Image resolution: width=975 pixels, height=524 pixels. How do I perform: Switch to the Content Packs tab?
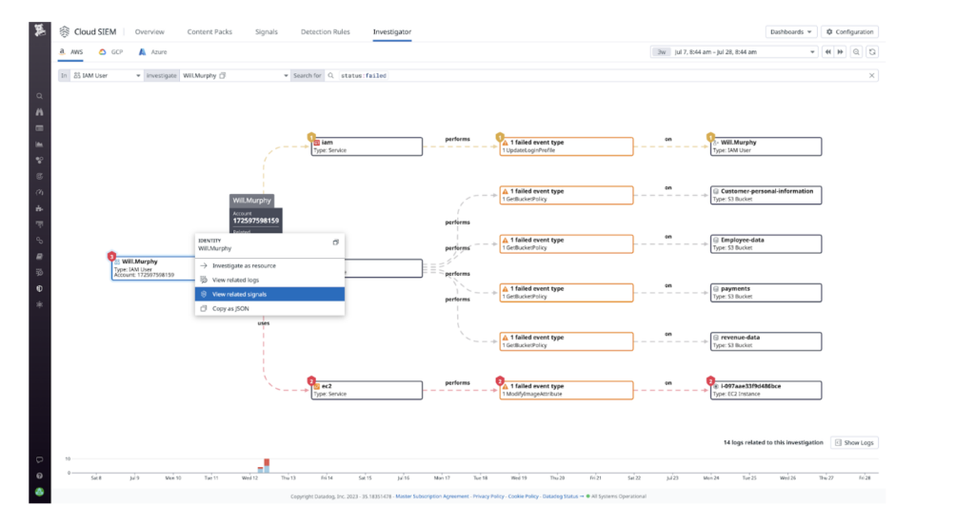[209, 31]
